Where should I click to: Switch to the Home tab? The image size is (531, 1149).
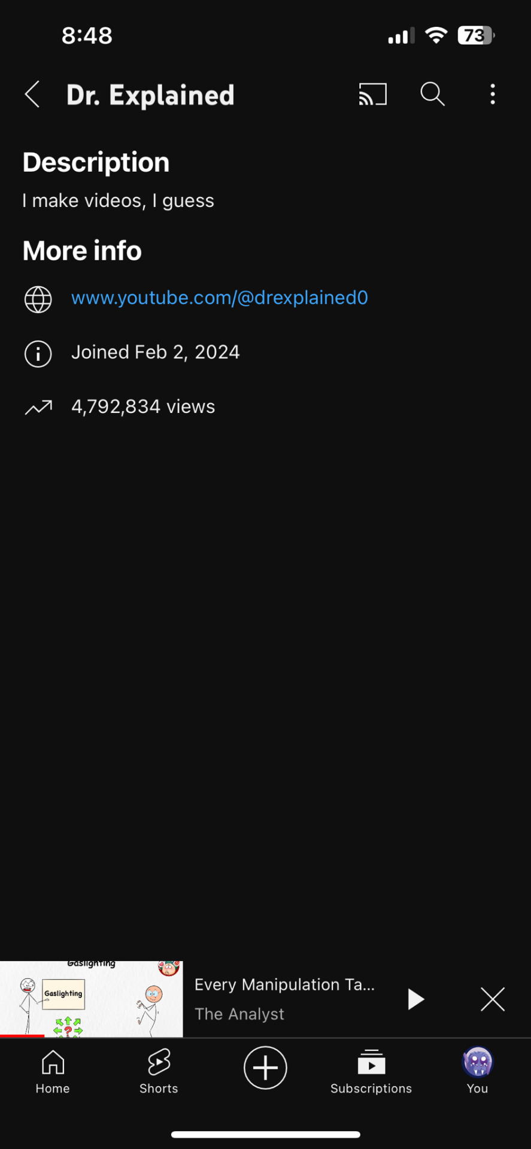[x=53, y=1071]
